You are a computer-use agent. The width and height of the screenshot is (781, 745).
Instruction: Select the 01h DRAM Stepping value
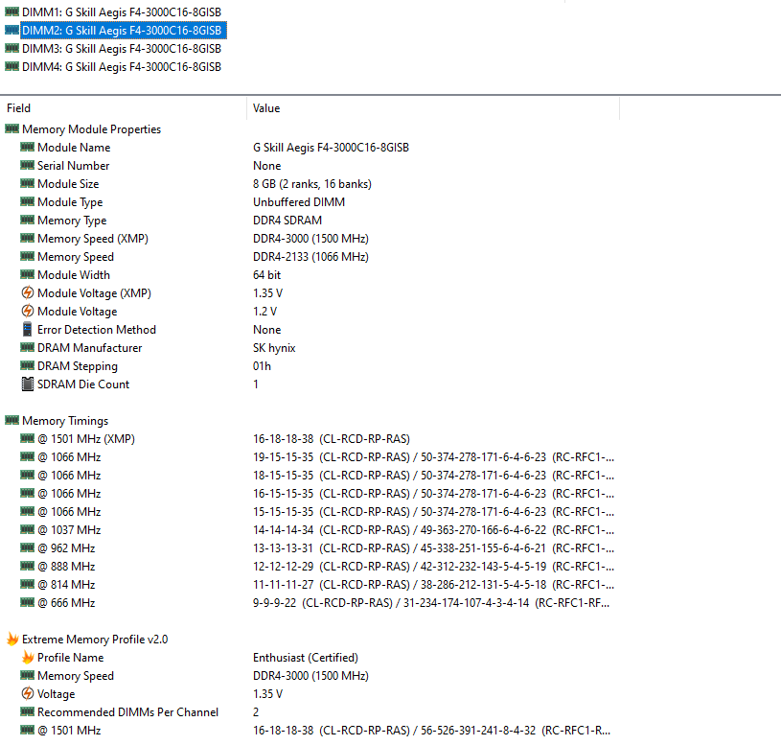[x=262, y=366]
